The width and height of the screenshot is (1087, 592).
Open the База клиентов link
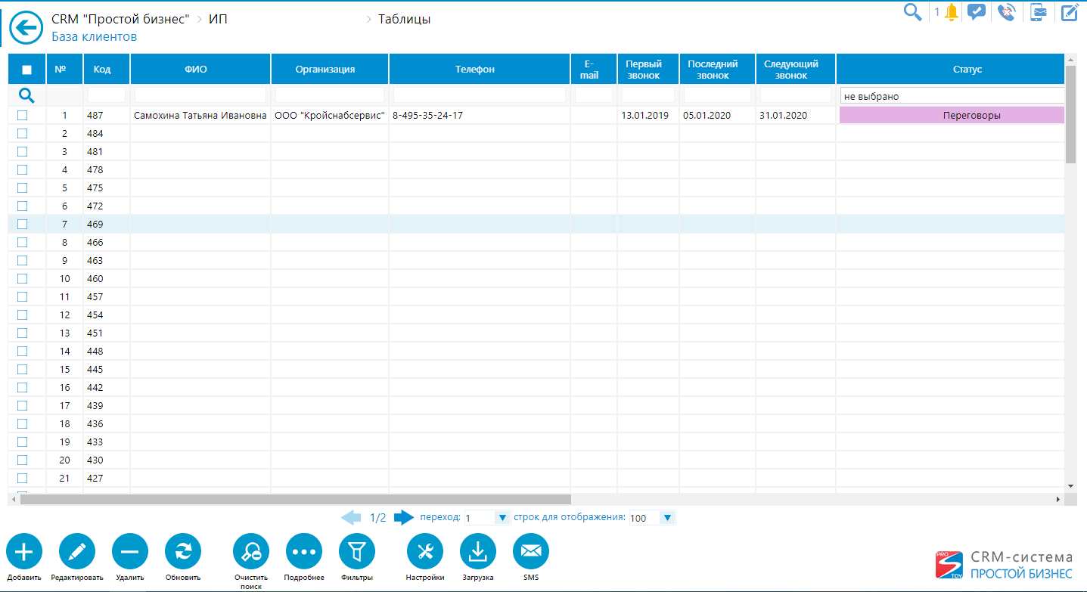94,36
